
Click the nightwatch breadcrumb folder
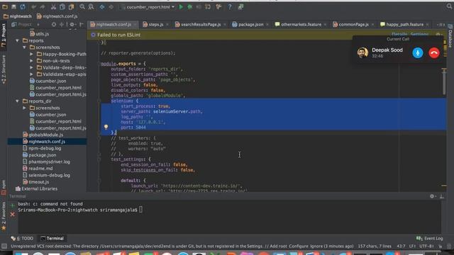point(17,16)
